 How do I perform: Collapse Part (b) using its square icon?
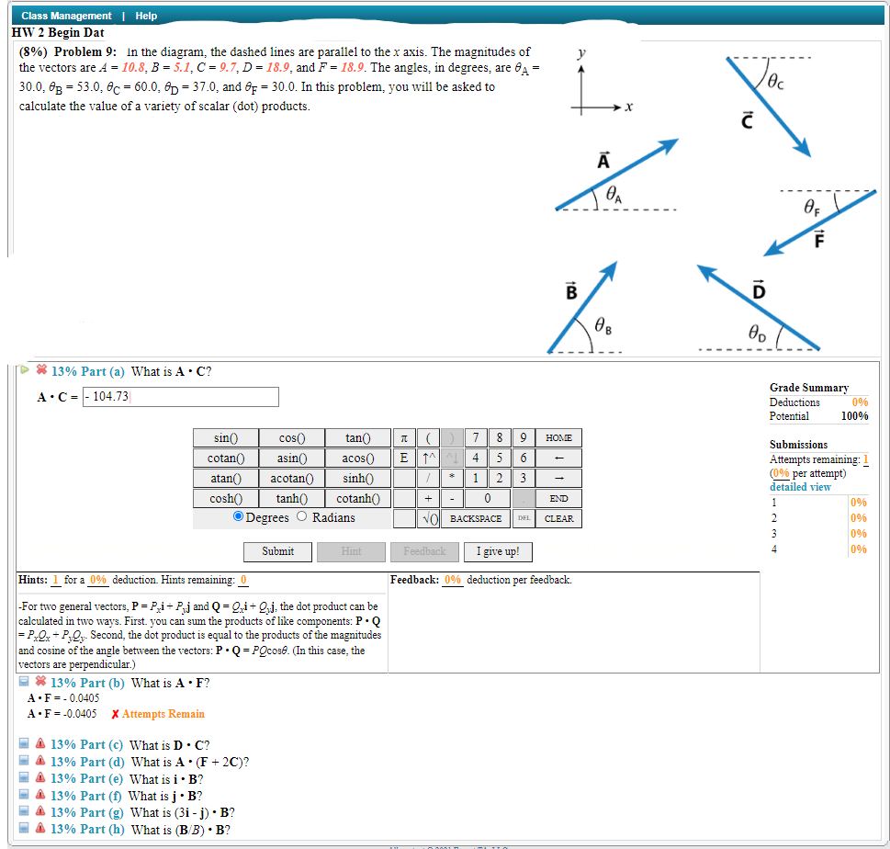pyautogui.click(x=23, y=683)
